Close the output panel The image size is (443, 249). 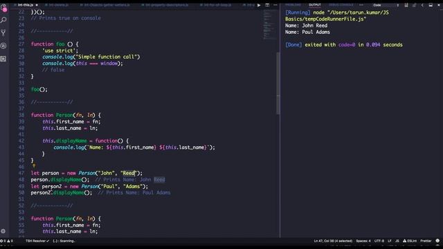click(439, 5)
